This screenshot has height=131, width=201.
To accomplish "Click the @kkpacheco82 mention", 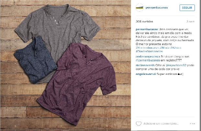I will 176,65.
